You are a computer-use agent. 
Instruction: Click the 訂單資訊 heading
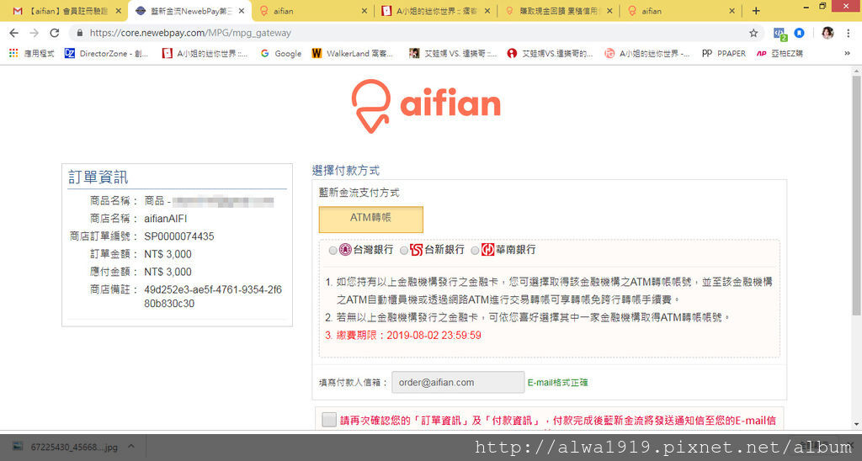(98, 177)
